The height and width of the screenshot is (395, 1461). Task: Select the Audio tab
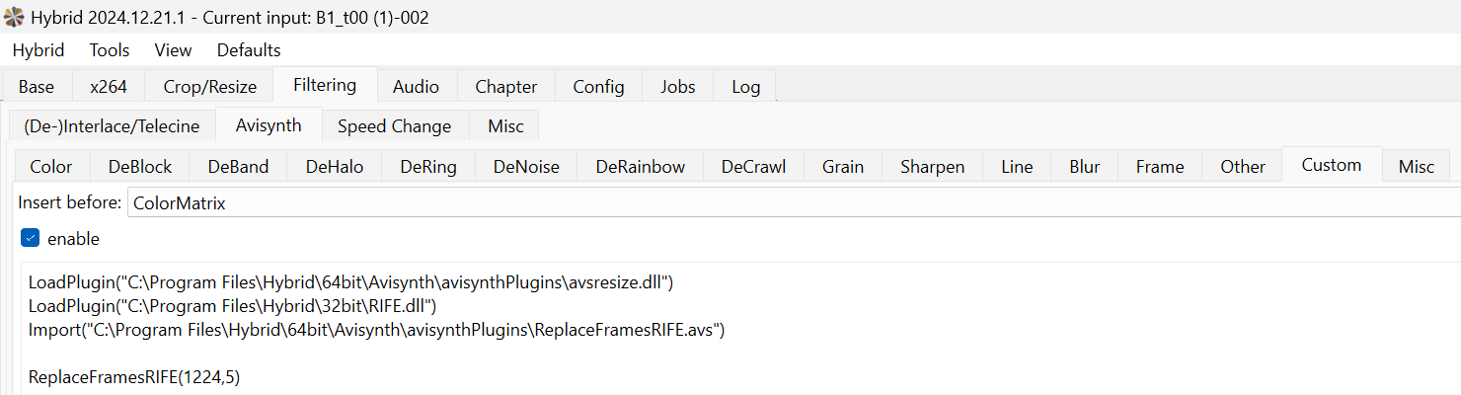(416, 87)
